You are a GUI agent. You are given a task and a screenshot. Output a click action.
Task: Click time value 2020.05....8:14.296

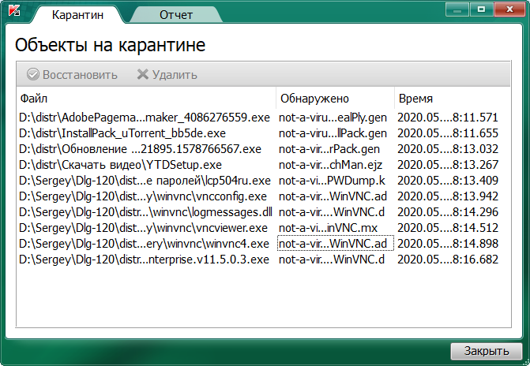[x=448, y=212]
